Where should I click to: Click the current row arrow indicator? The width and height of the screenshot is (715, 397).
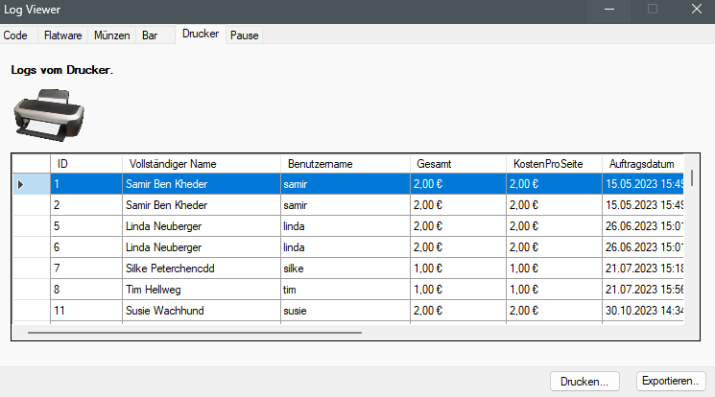pos(20,185)
